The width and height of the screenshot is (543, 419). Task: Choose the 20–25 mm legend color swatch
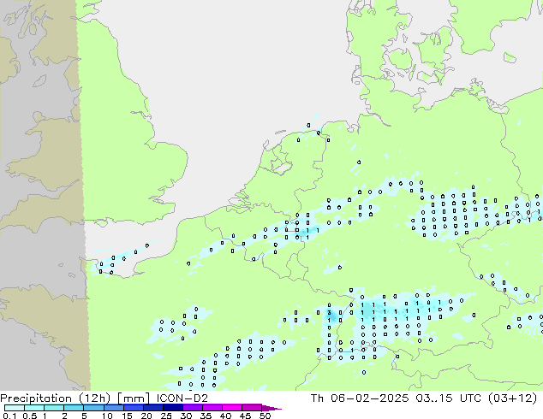click(x=152, y=408)
